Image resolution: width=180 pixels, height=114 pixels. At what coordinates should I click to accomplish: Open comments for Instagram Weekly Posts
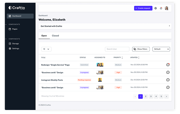point(168,80)
